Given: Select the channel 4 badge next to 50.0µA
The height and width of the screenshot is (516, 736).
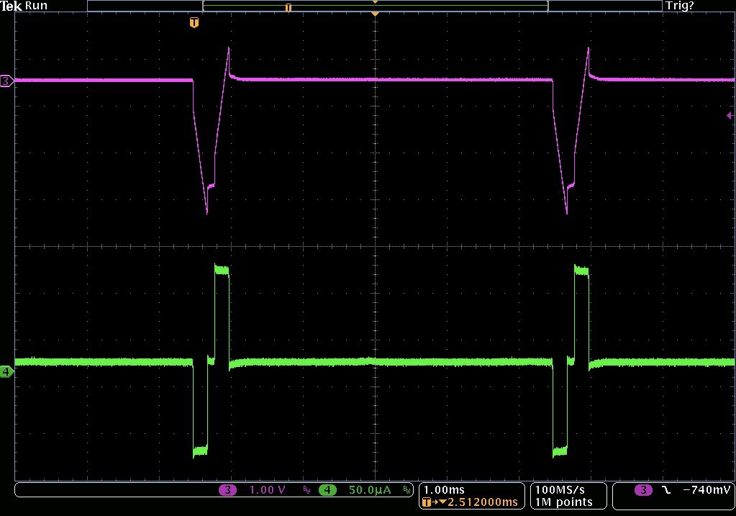Looking at the screenshot, I should coord(327,490).
